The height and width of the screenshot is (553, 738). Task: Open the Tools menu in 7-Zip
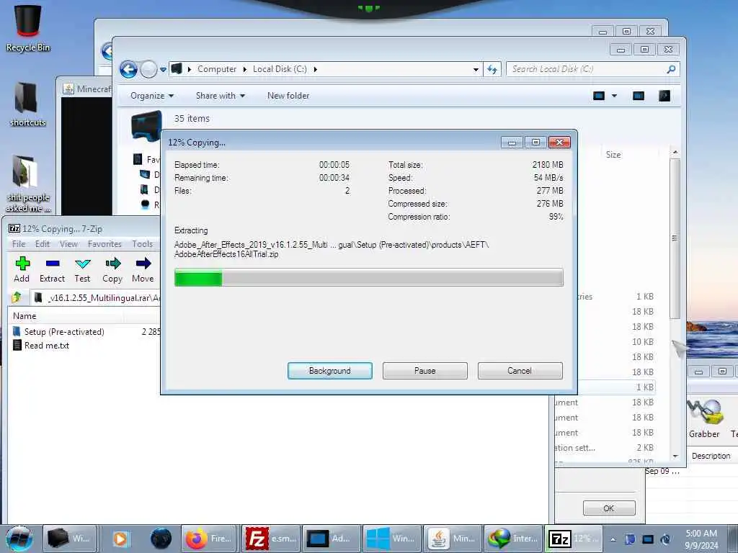point(142,243)
